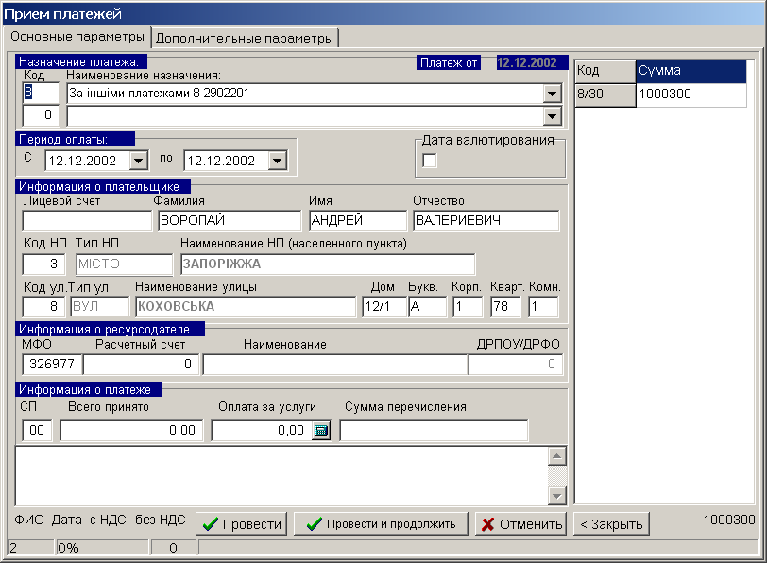767x563 pixels.
Task: Click the Кварт. field with 78
Action: click(505, 307)
